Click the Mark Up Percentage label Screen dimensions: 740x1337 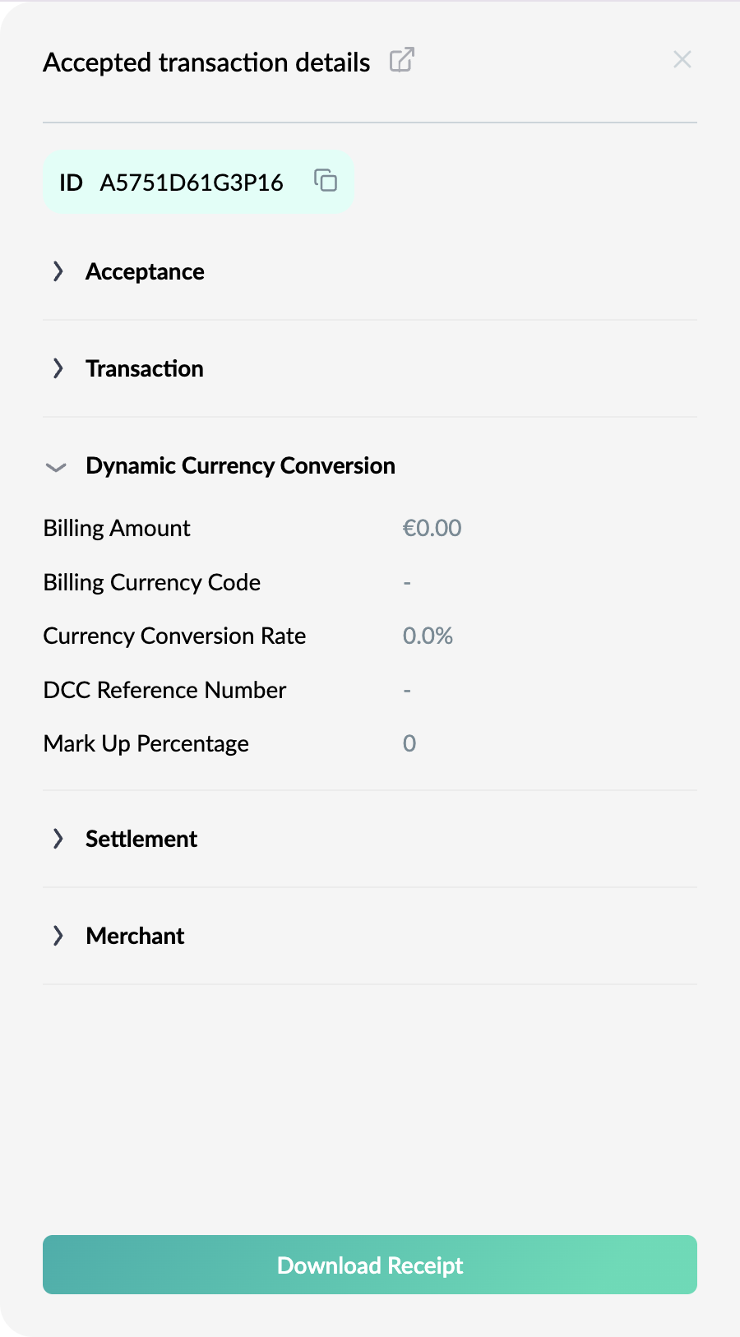point(146,743)
